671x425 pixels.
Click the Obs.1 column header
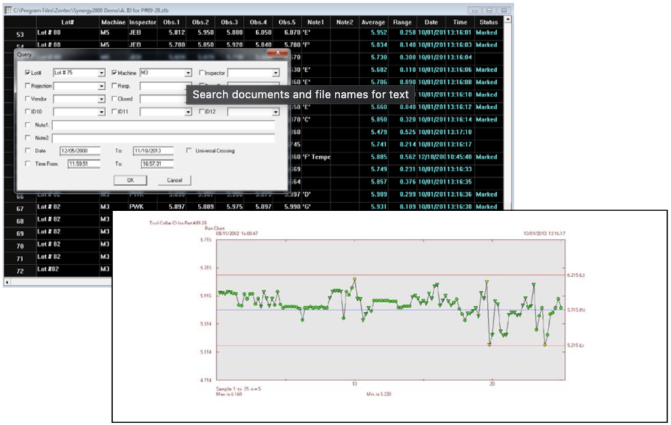click(172, 22)
